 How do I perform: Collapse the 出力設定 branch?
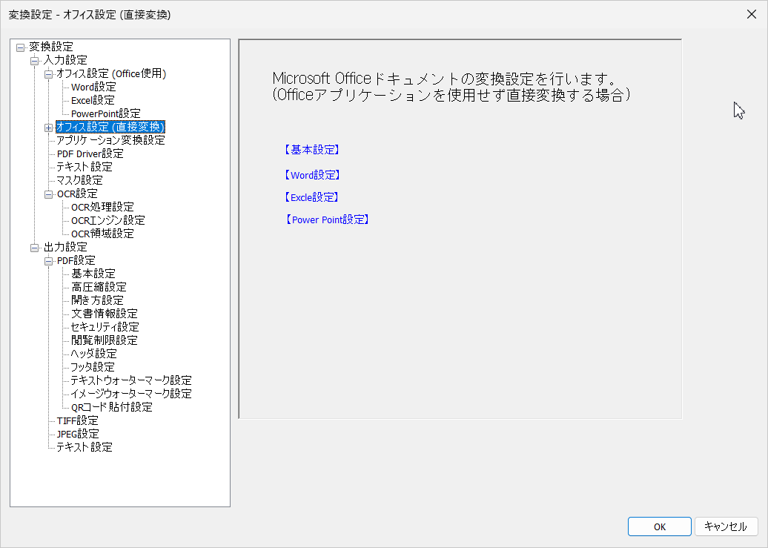(x=36, y=246)
